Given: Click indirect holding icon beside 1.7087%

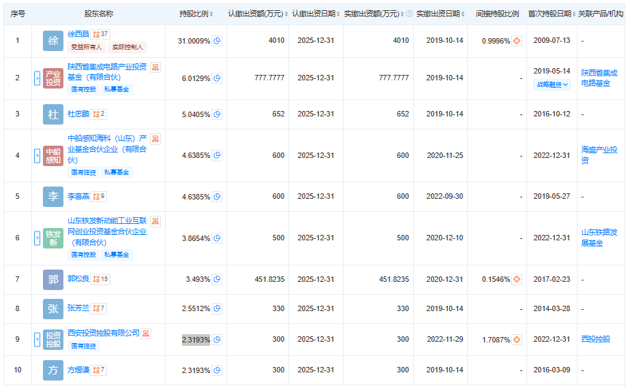Looking at the screenshot, I should click(x=516, y=339).
